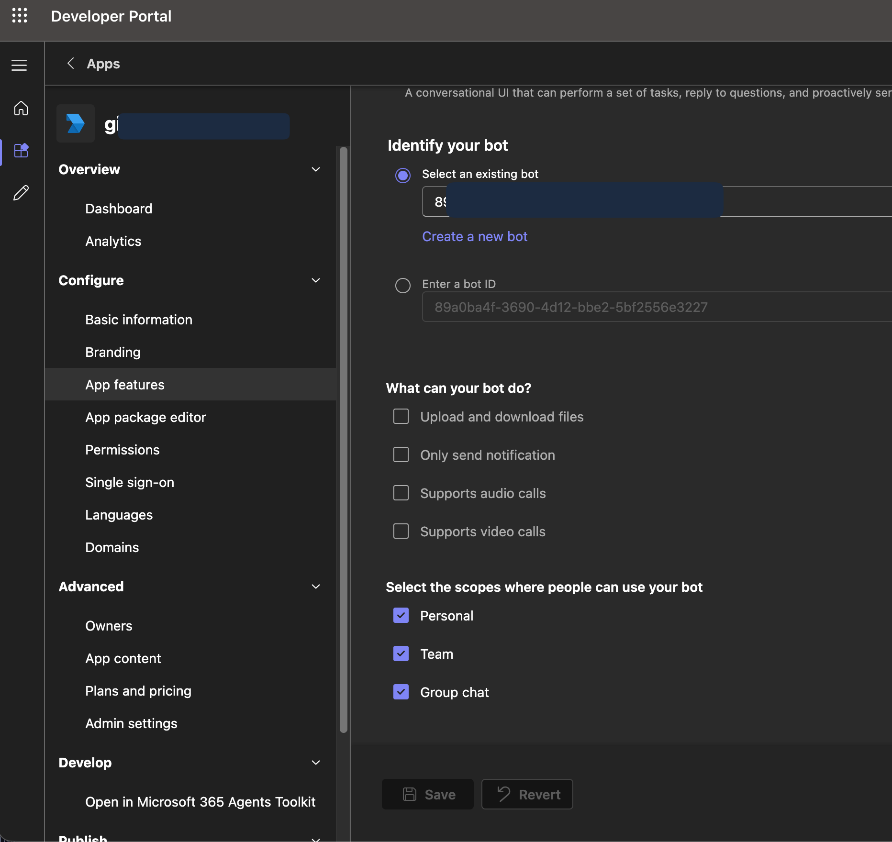Viewport: 892px width, 842px height.
Task: Click the blue app logo icon
Action: (76, 123)
